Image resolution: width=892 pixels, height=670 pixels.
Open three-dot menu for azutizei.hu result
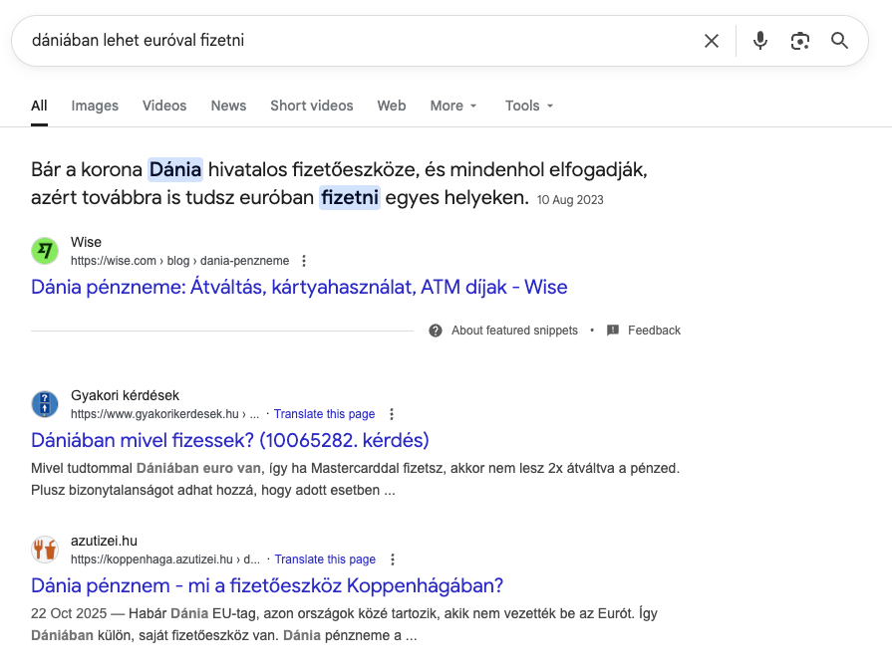393,559
